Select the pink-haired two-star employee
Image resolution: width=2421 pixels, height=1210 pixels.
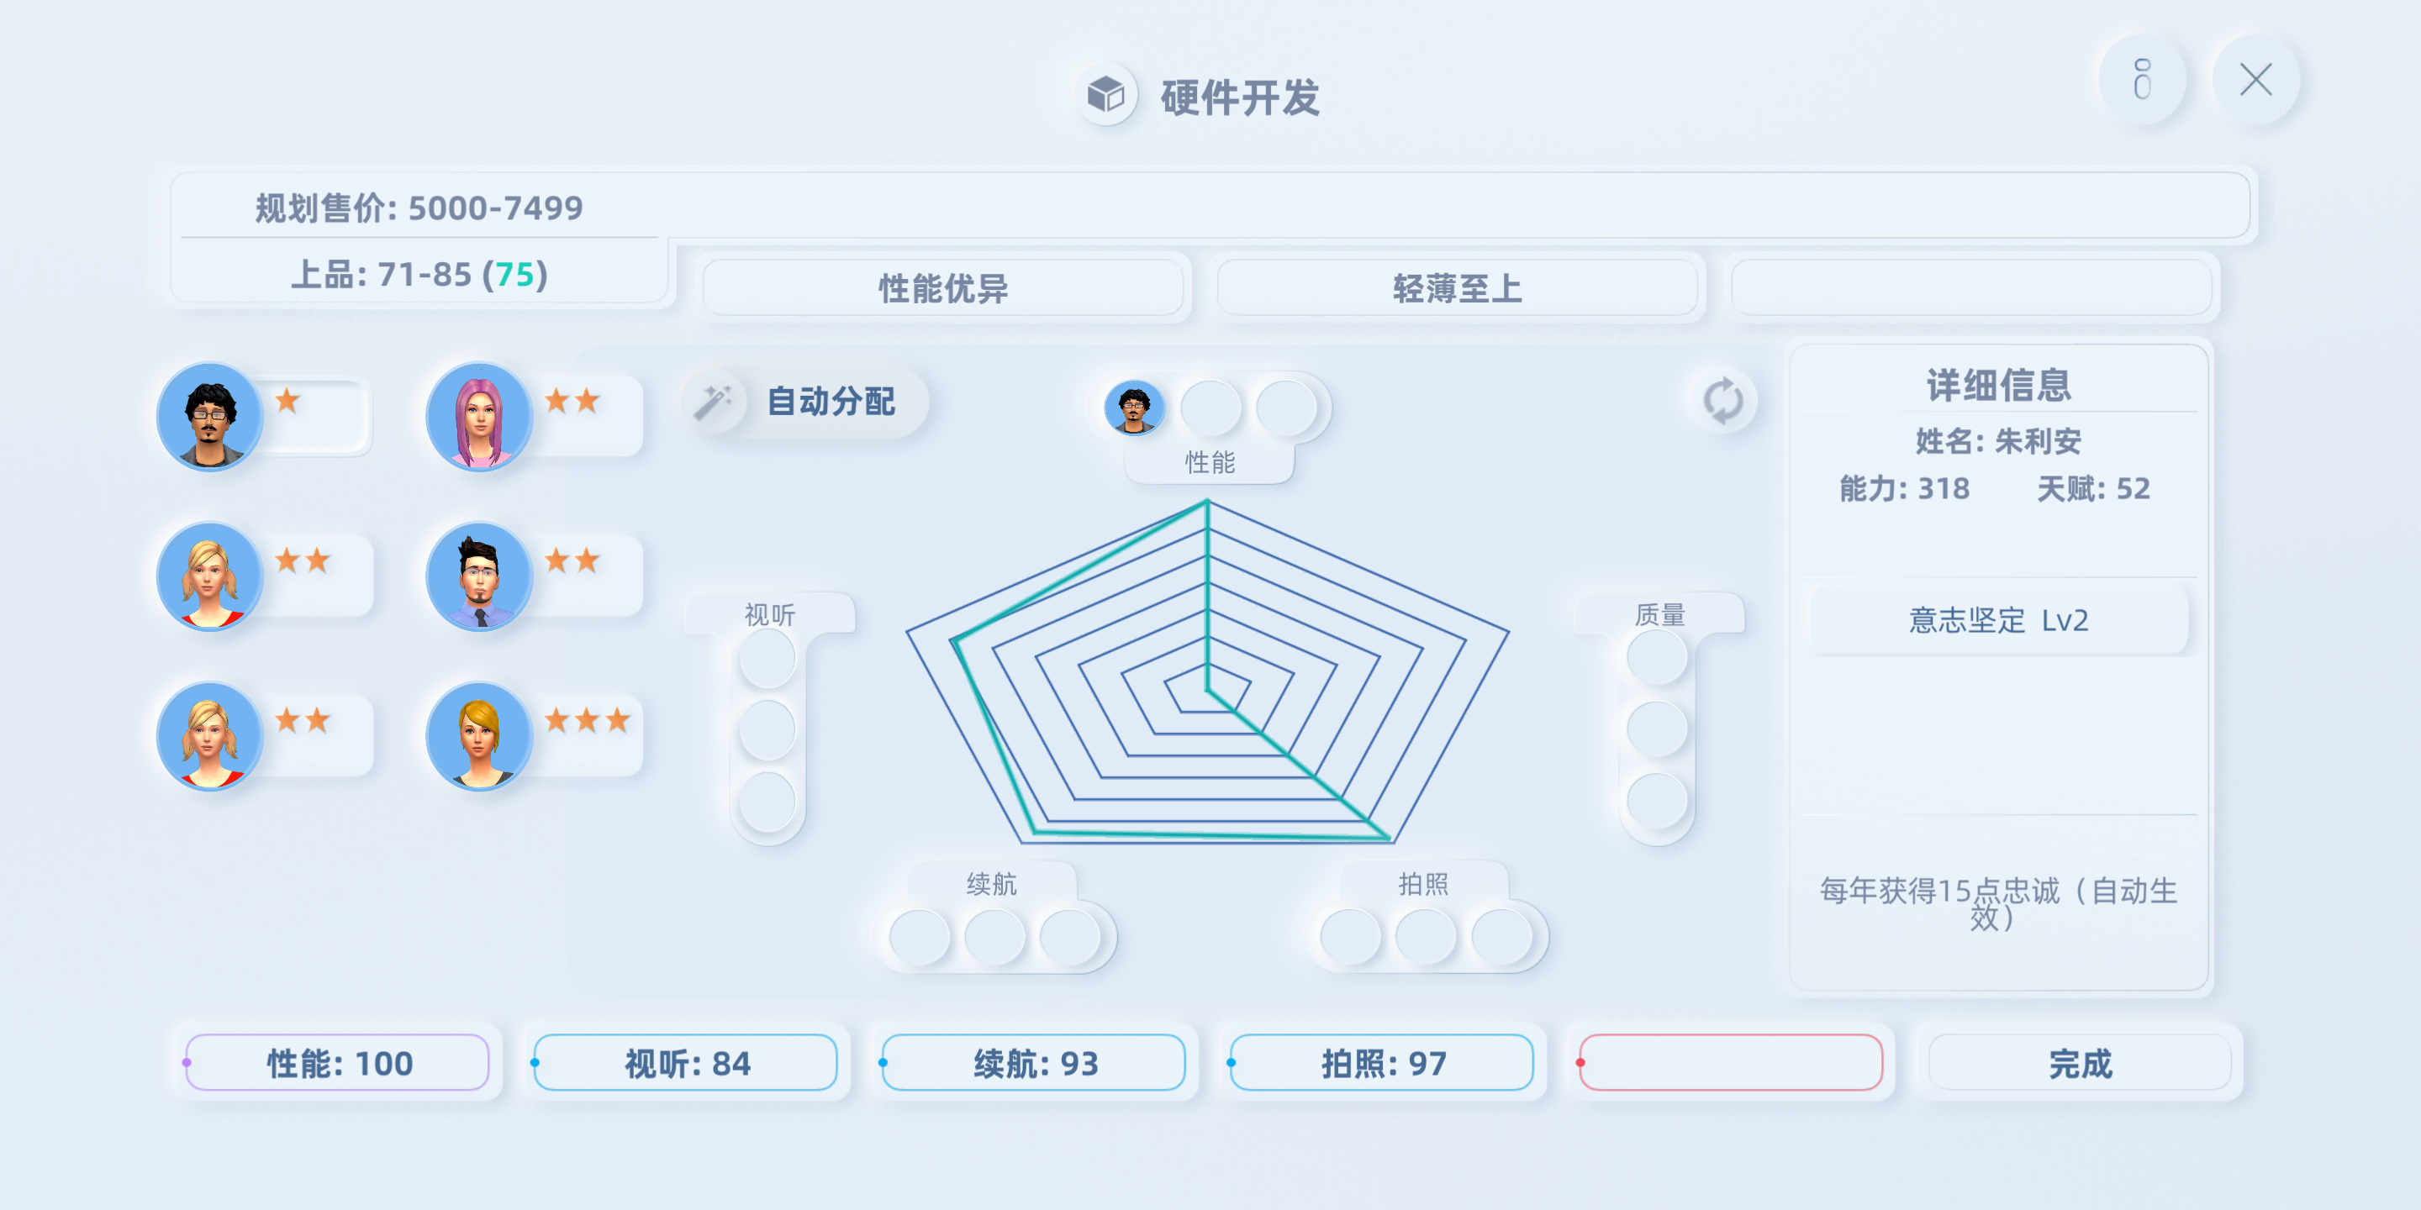pos(479,416)
